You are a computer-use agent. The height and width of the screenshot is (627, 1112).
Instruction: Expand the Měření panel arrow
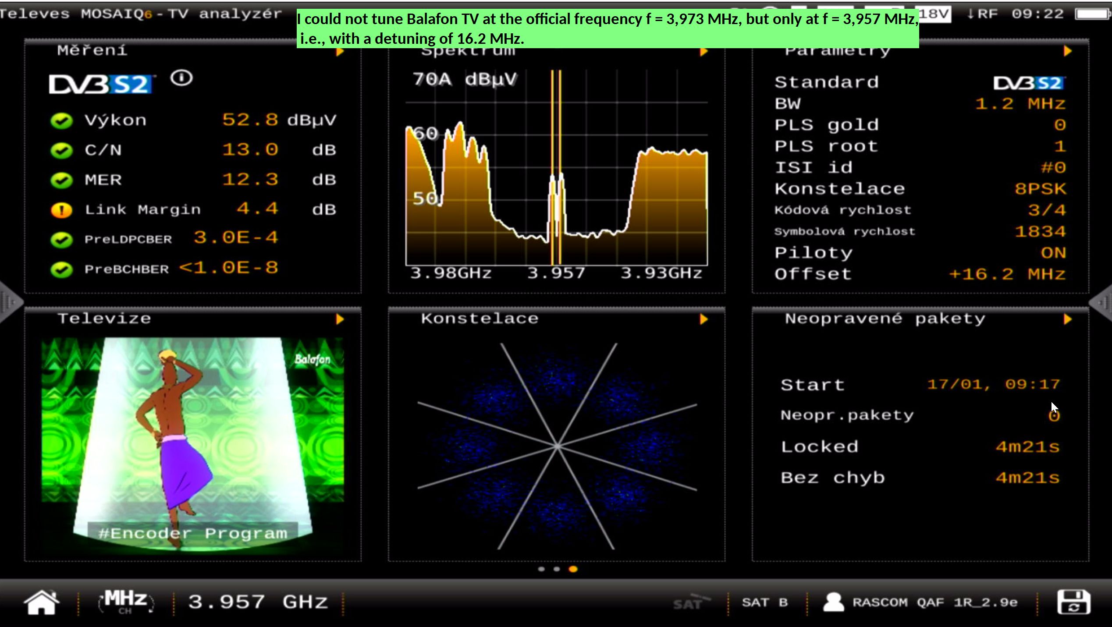(340, 52)
